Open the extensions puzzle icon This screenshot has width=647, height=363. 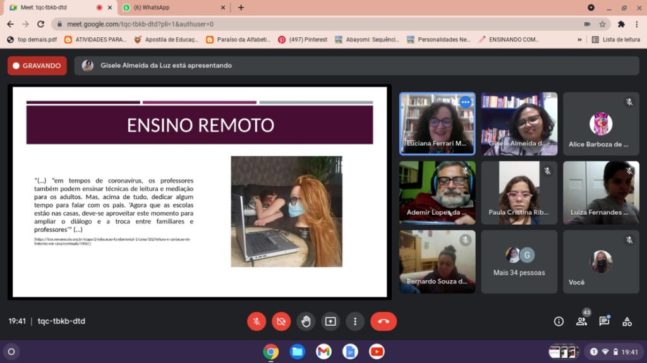(621, 24)
